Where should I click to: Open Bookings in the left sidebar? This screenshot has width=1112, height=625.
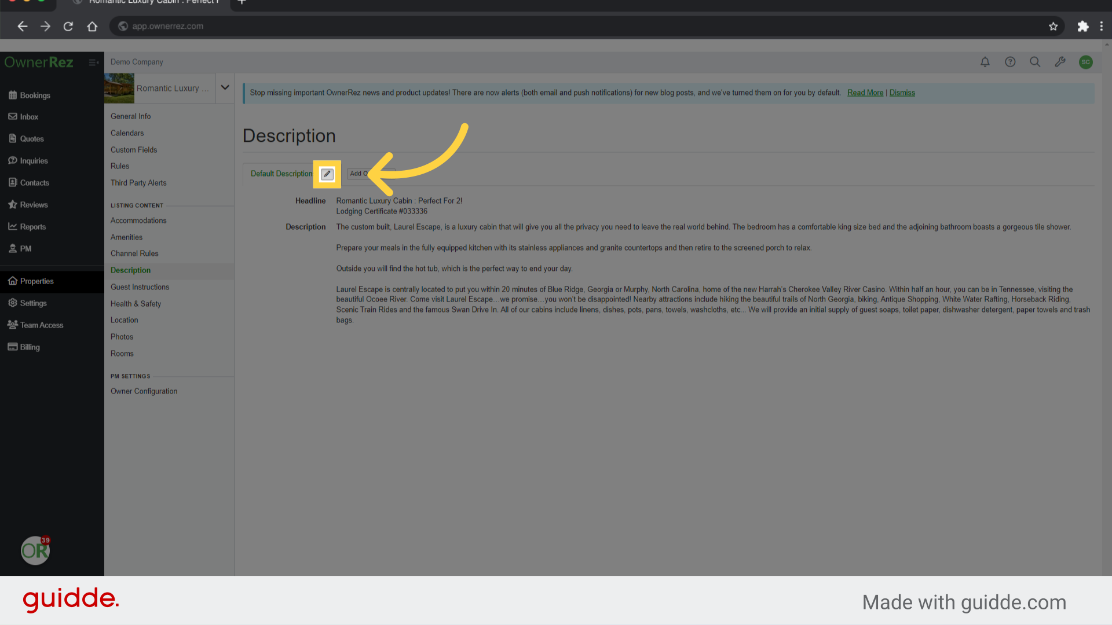point(35,95)
